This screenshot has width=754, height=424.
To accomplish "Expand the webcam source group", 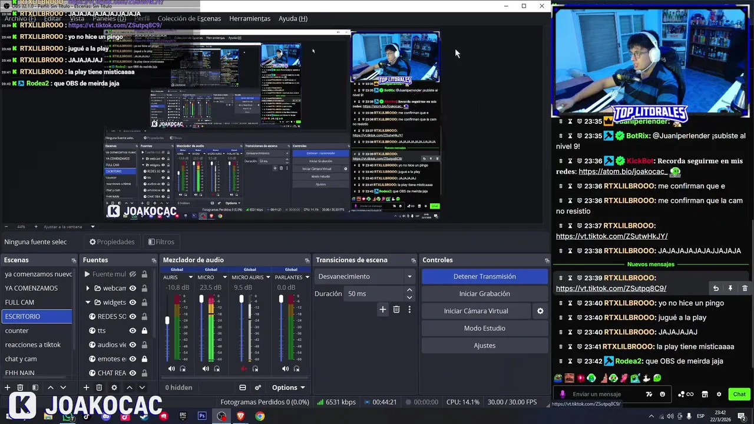I will tap(88, 288).
